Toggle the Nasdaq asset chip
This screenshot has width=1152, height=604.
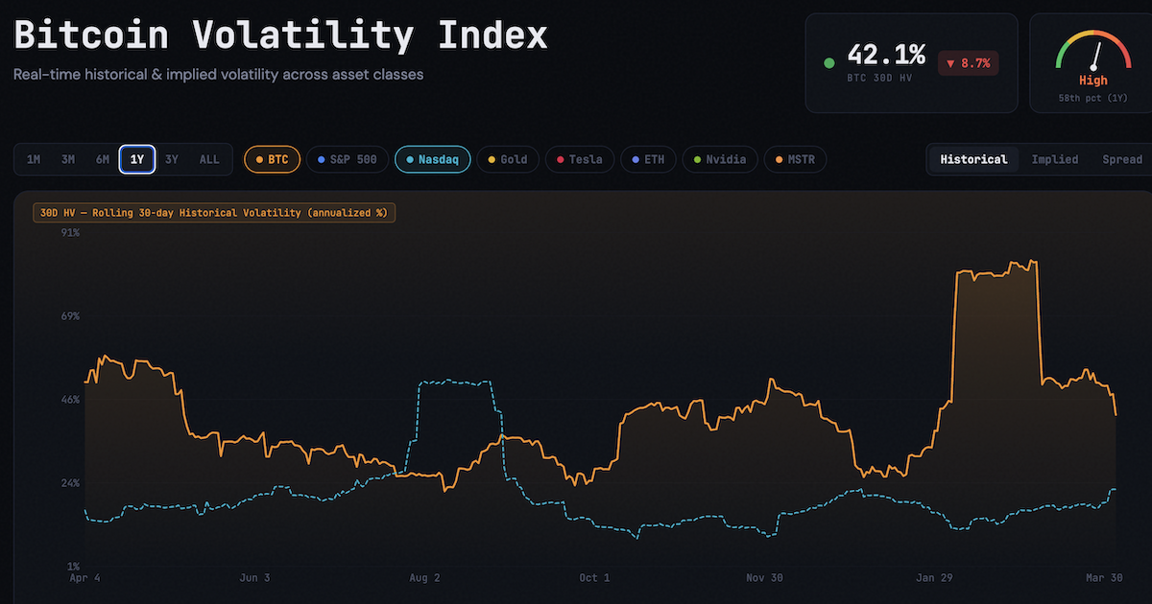click(433, 159)
